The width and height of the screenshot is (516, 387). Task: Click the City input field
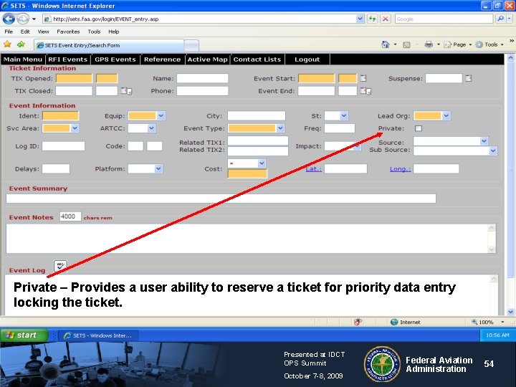click(257, 115)
